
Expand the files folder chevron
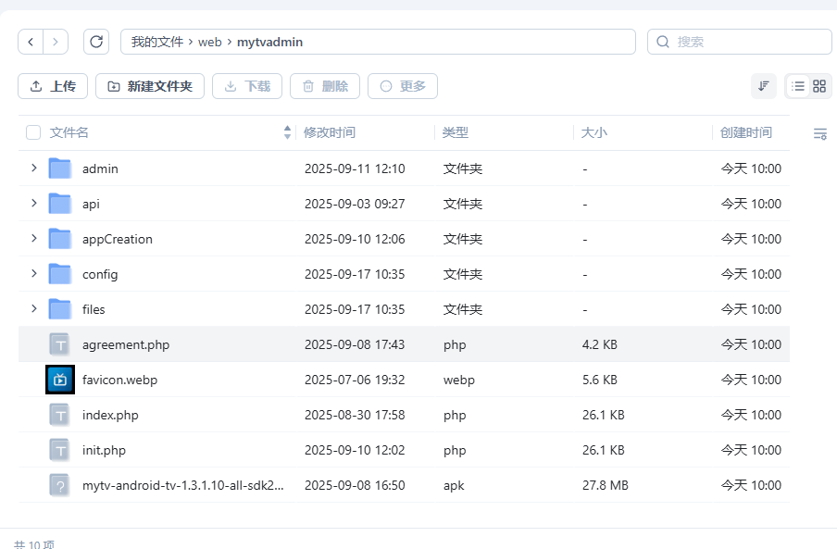[33, 308]
